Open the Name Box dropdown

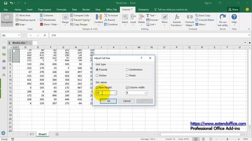coord(19,35)
